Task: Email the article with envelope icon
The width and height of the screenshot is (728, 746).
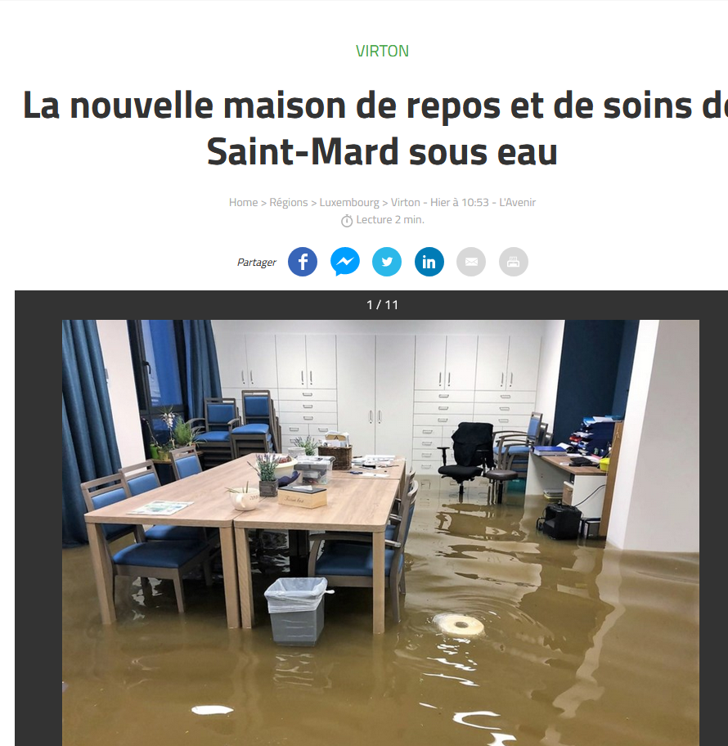Action: [x=471, y=262]
